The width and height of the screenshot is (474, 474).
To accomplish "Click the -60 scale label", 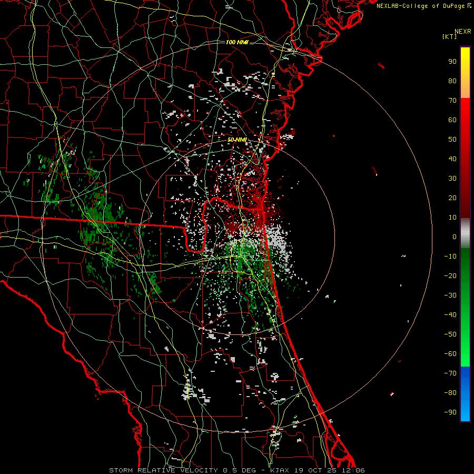I will tap(450, 354).
